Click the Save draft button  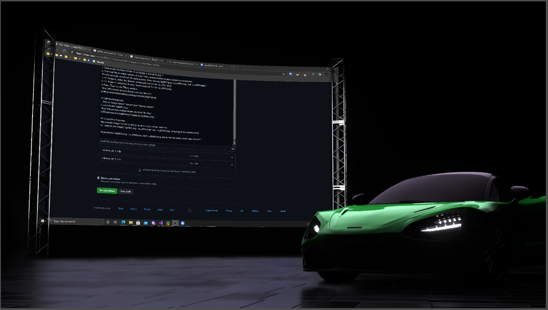126,191
